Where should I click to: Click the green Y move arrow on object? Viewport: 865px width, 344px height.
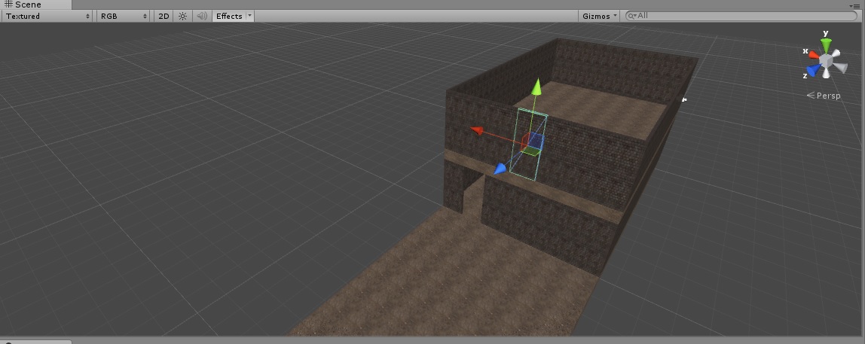pos(536,87)
